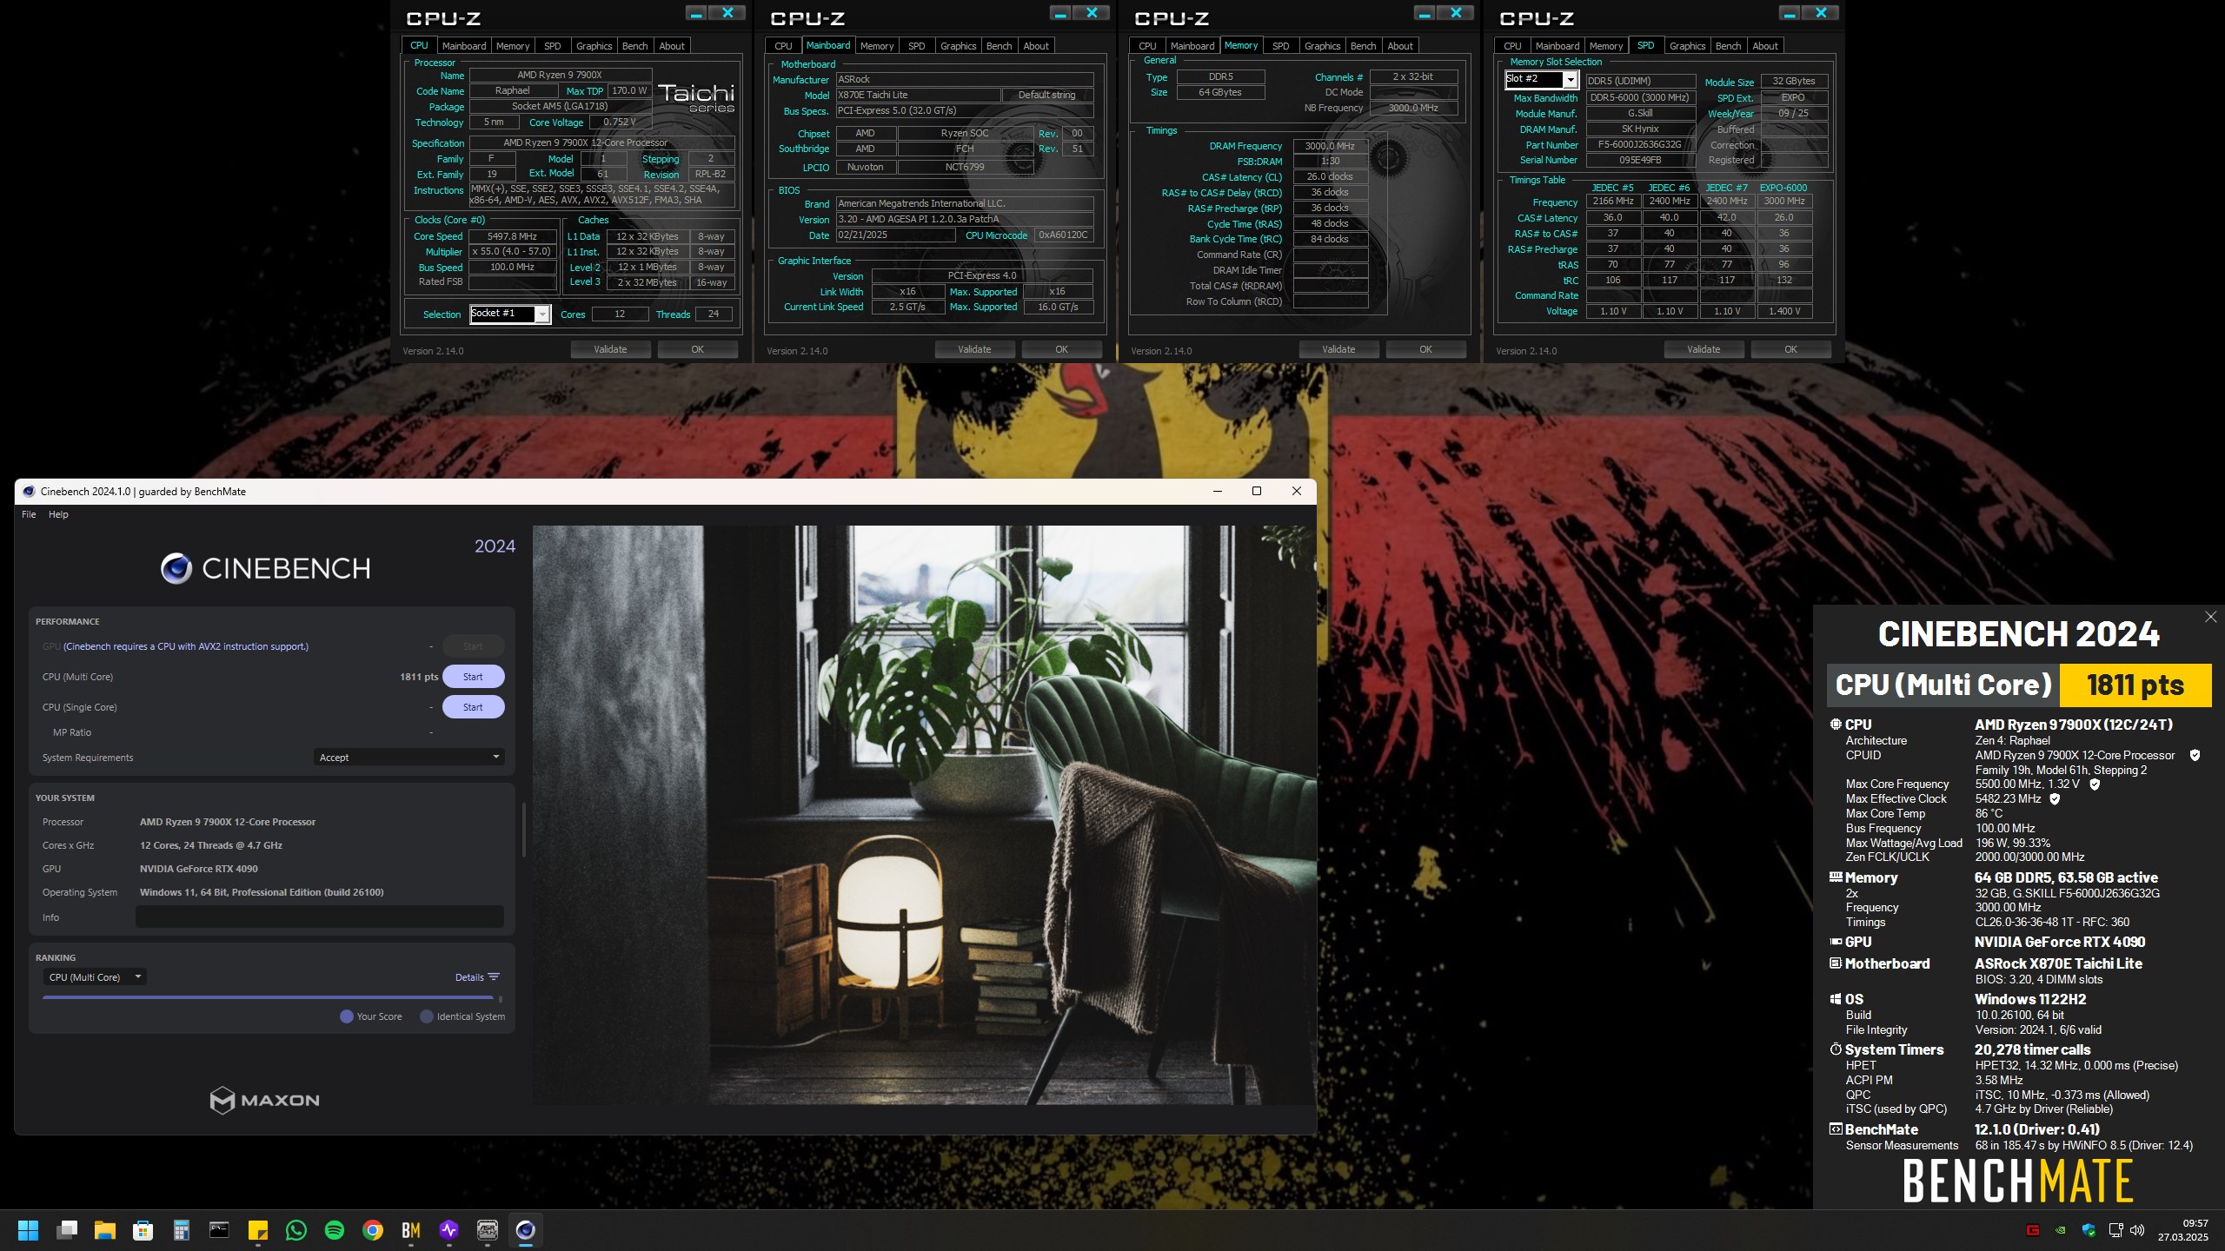Open CPU (Multi Core) ranking dropdown
The height and width of the screenshot is (1251, 2225).
coord(94,977)
